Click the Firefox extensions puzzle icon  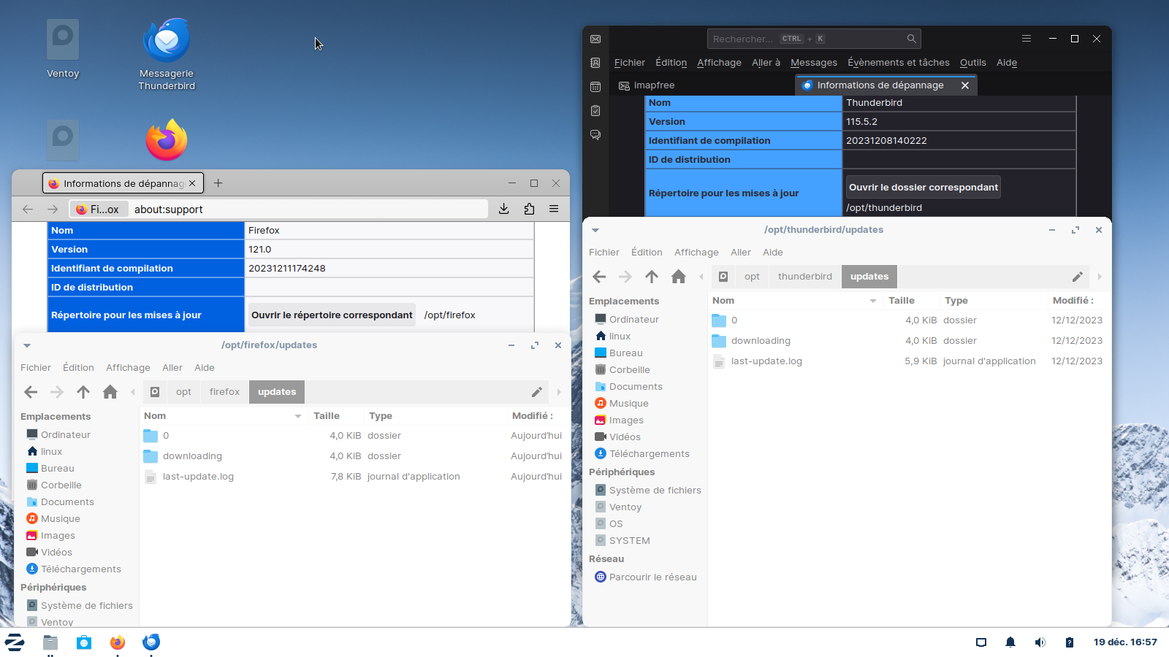click(x=529, y=209)
